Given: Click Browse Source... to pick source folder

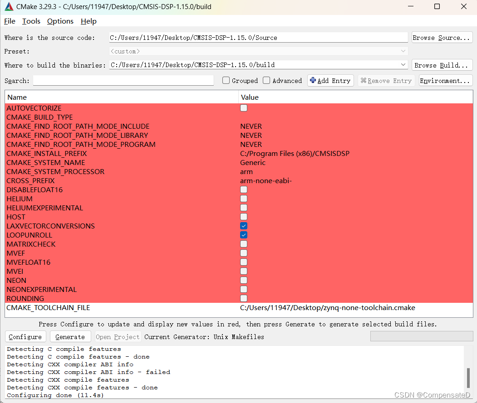Looking at the screenshot, I should [442, 37].
